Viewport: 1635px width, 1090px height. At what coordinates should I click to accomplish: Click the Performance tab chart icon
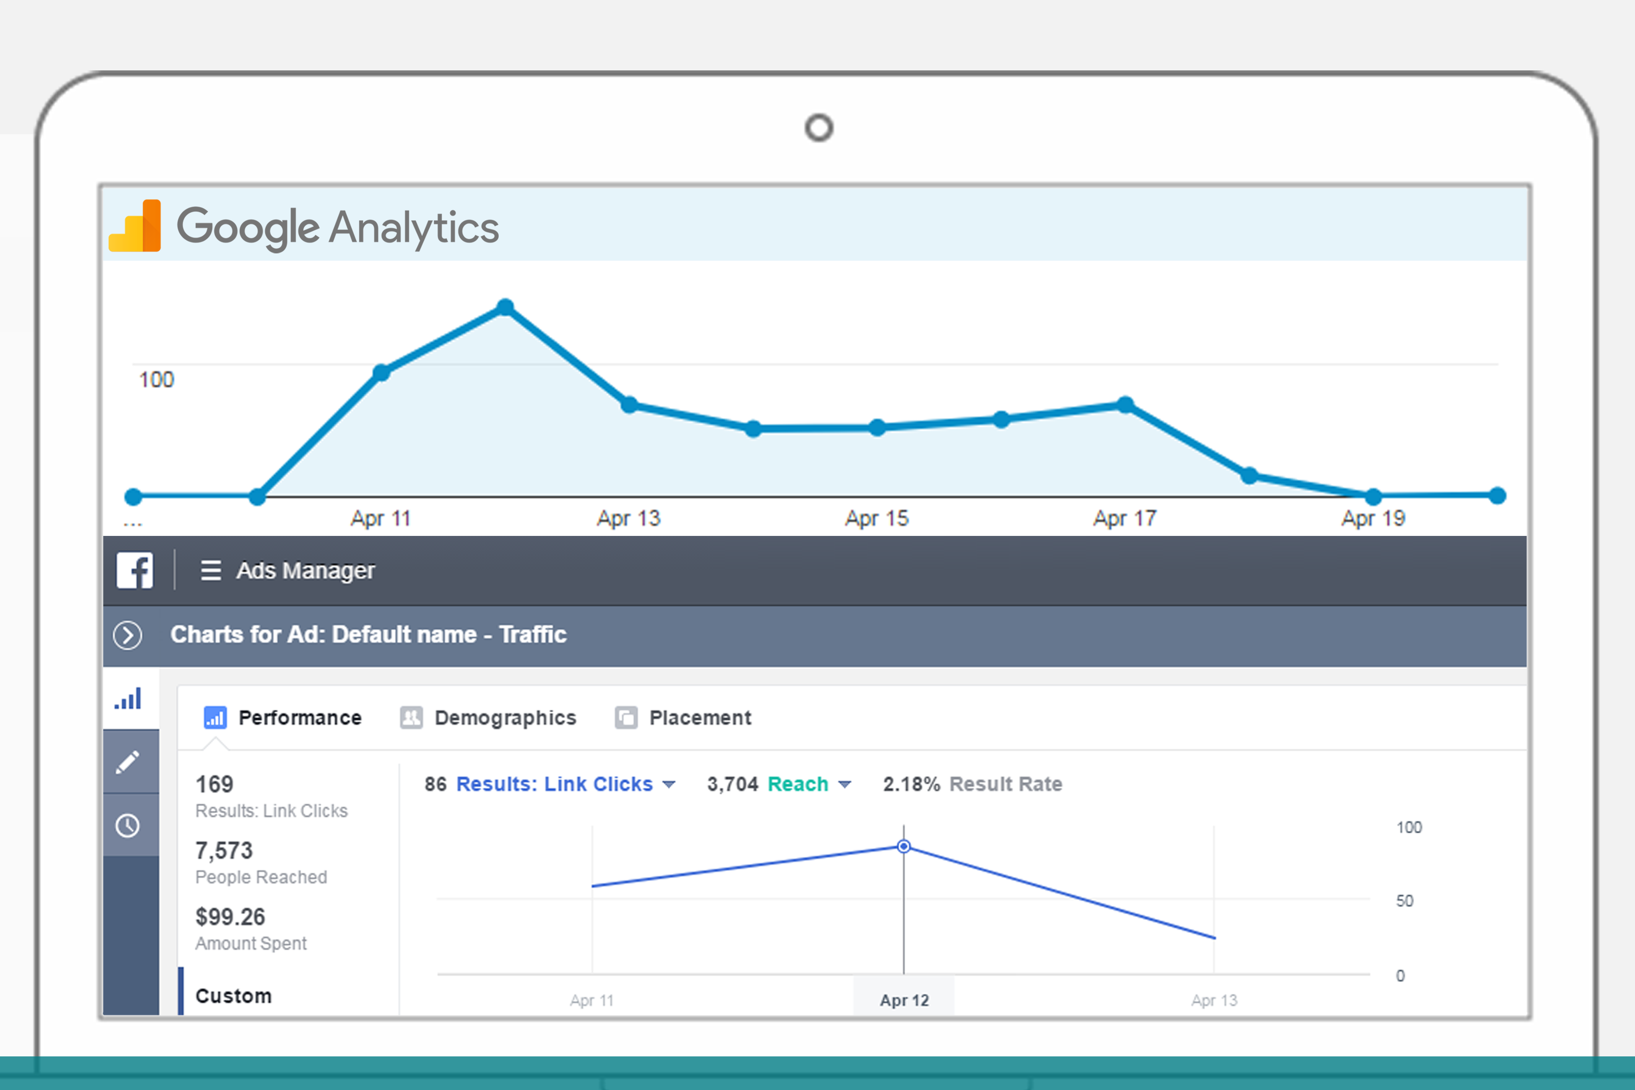pos(215,718)
